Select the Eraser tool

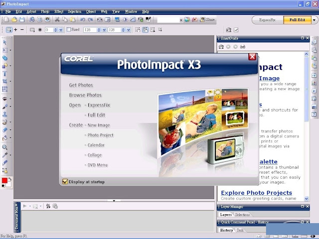click(4, 129)
